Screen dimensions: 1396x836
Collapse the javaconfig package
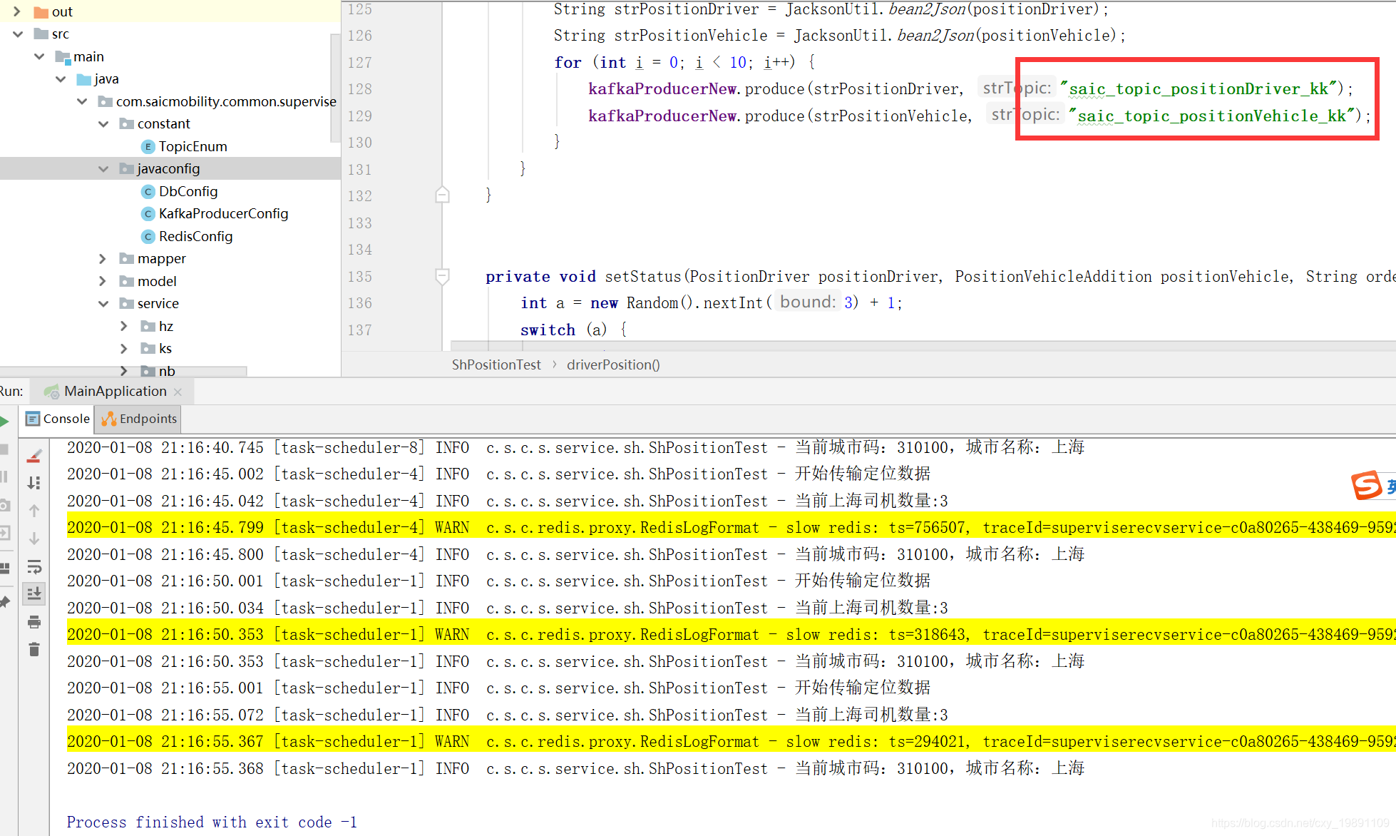[x=103, y=169]
